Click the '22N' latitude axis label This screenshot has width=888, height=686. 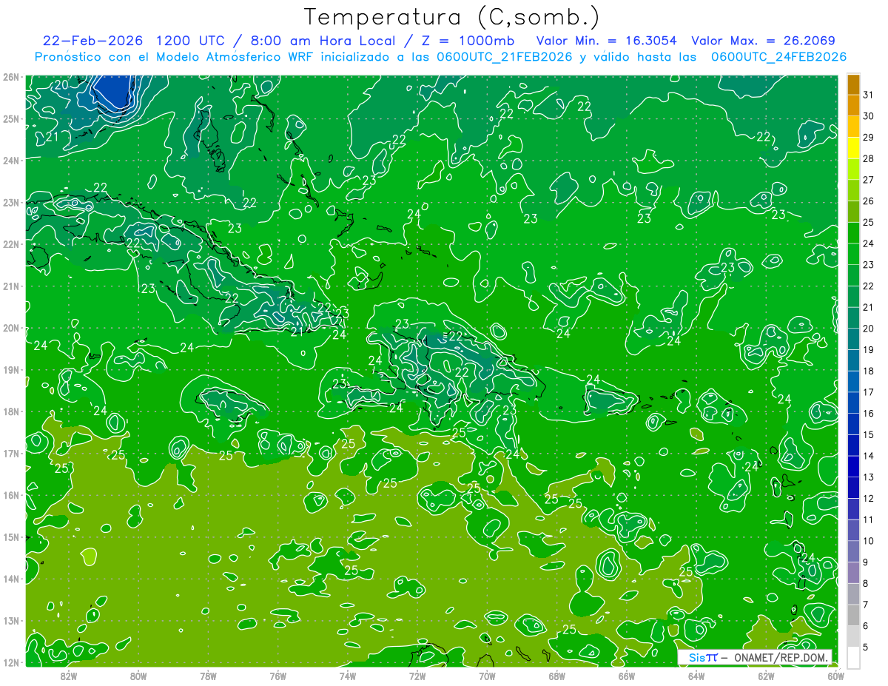tap(11, 244)
